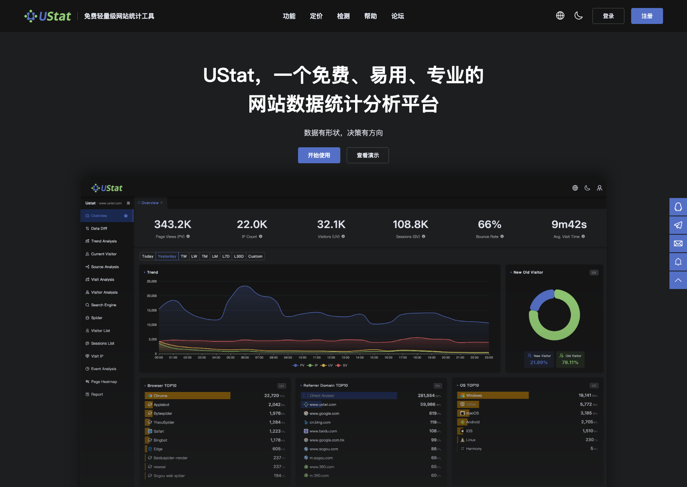The image size is (687, 487).
Task: Click info icon next to Sessions (SV)
Action: pyautogui.click(x=423, y=236)
